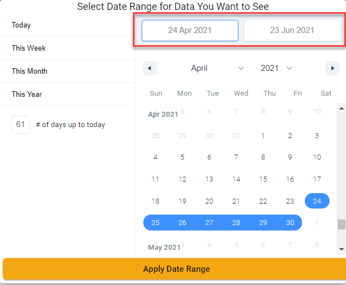Image resolution: width=346 pixels, height=285 pixels.
Task: Click the calendar scrollbar down arrow
Action: click(342, 249)
